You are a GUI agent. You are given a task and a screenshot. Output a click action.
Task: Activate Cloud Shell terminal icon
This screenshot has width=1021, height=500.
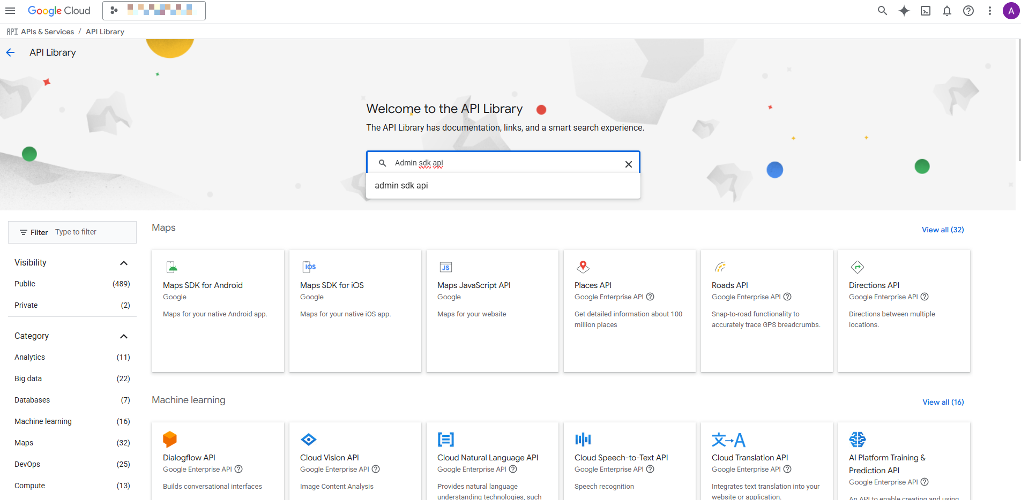tap(926, 11)
